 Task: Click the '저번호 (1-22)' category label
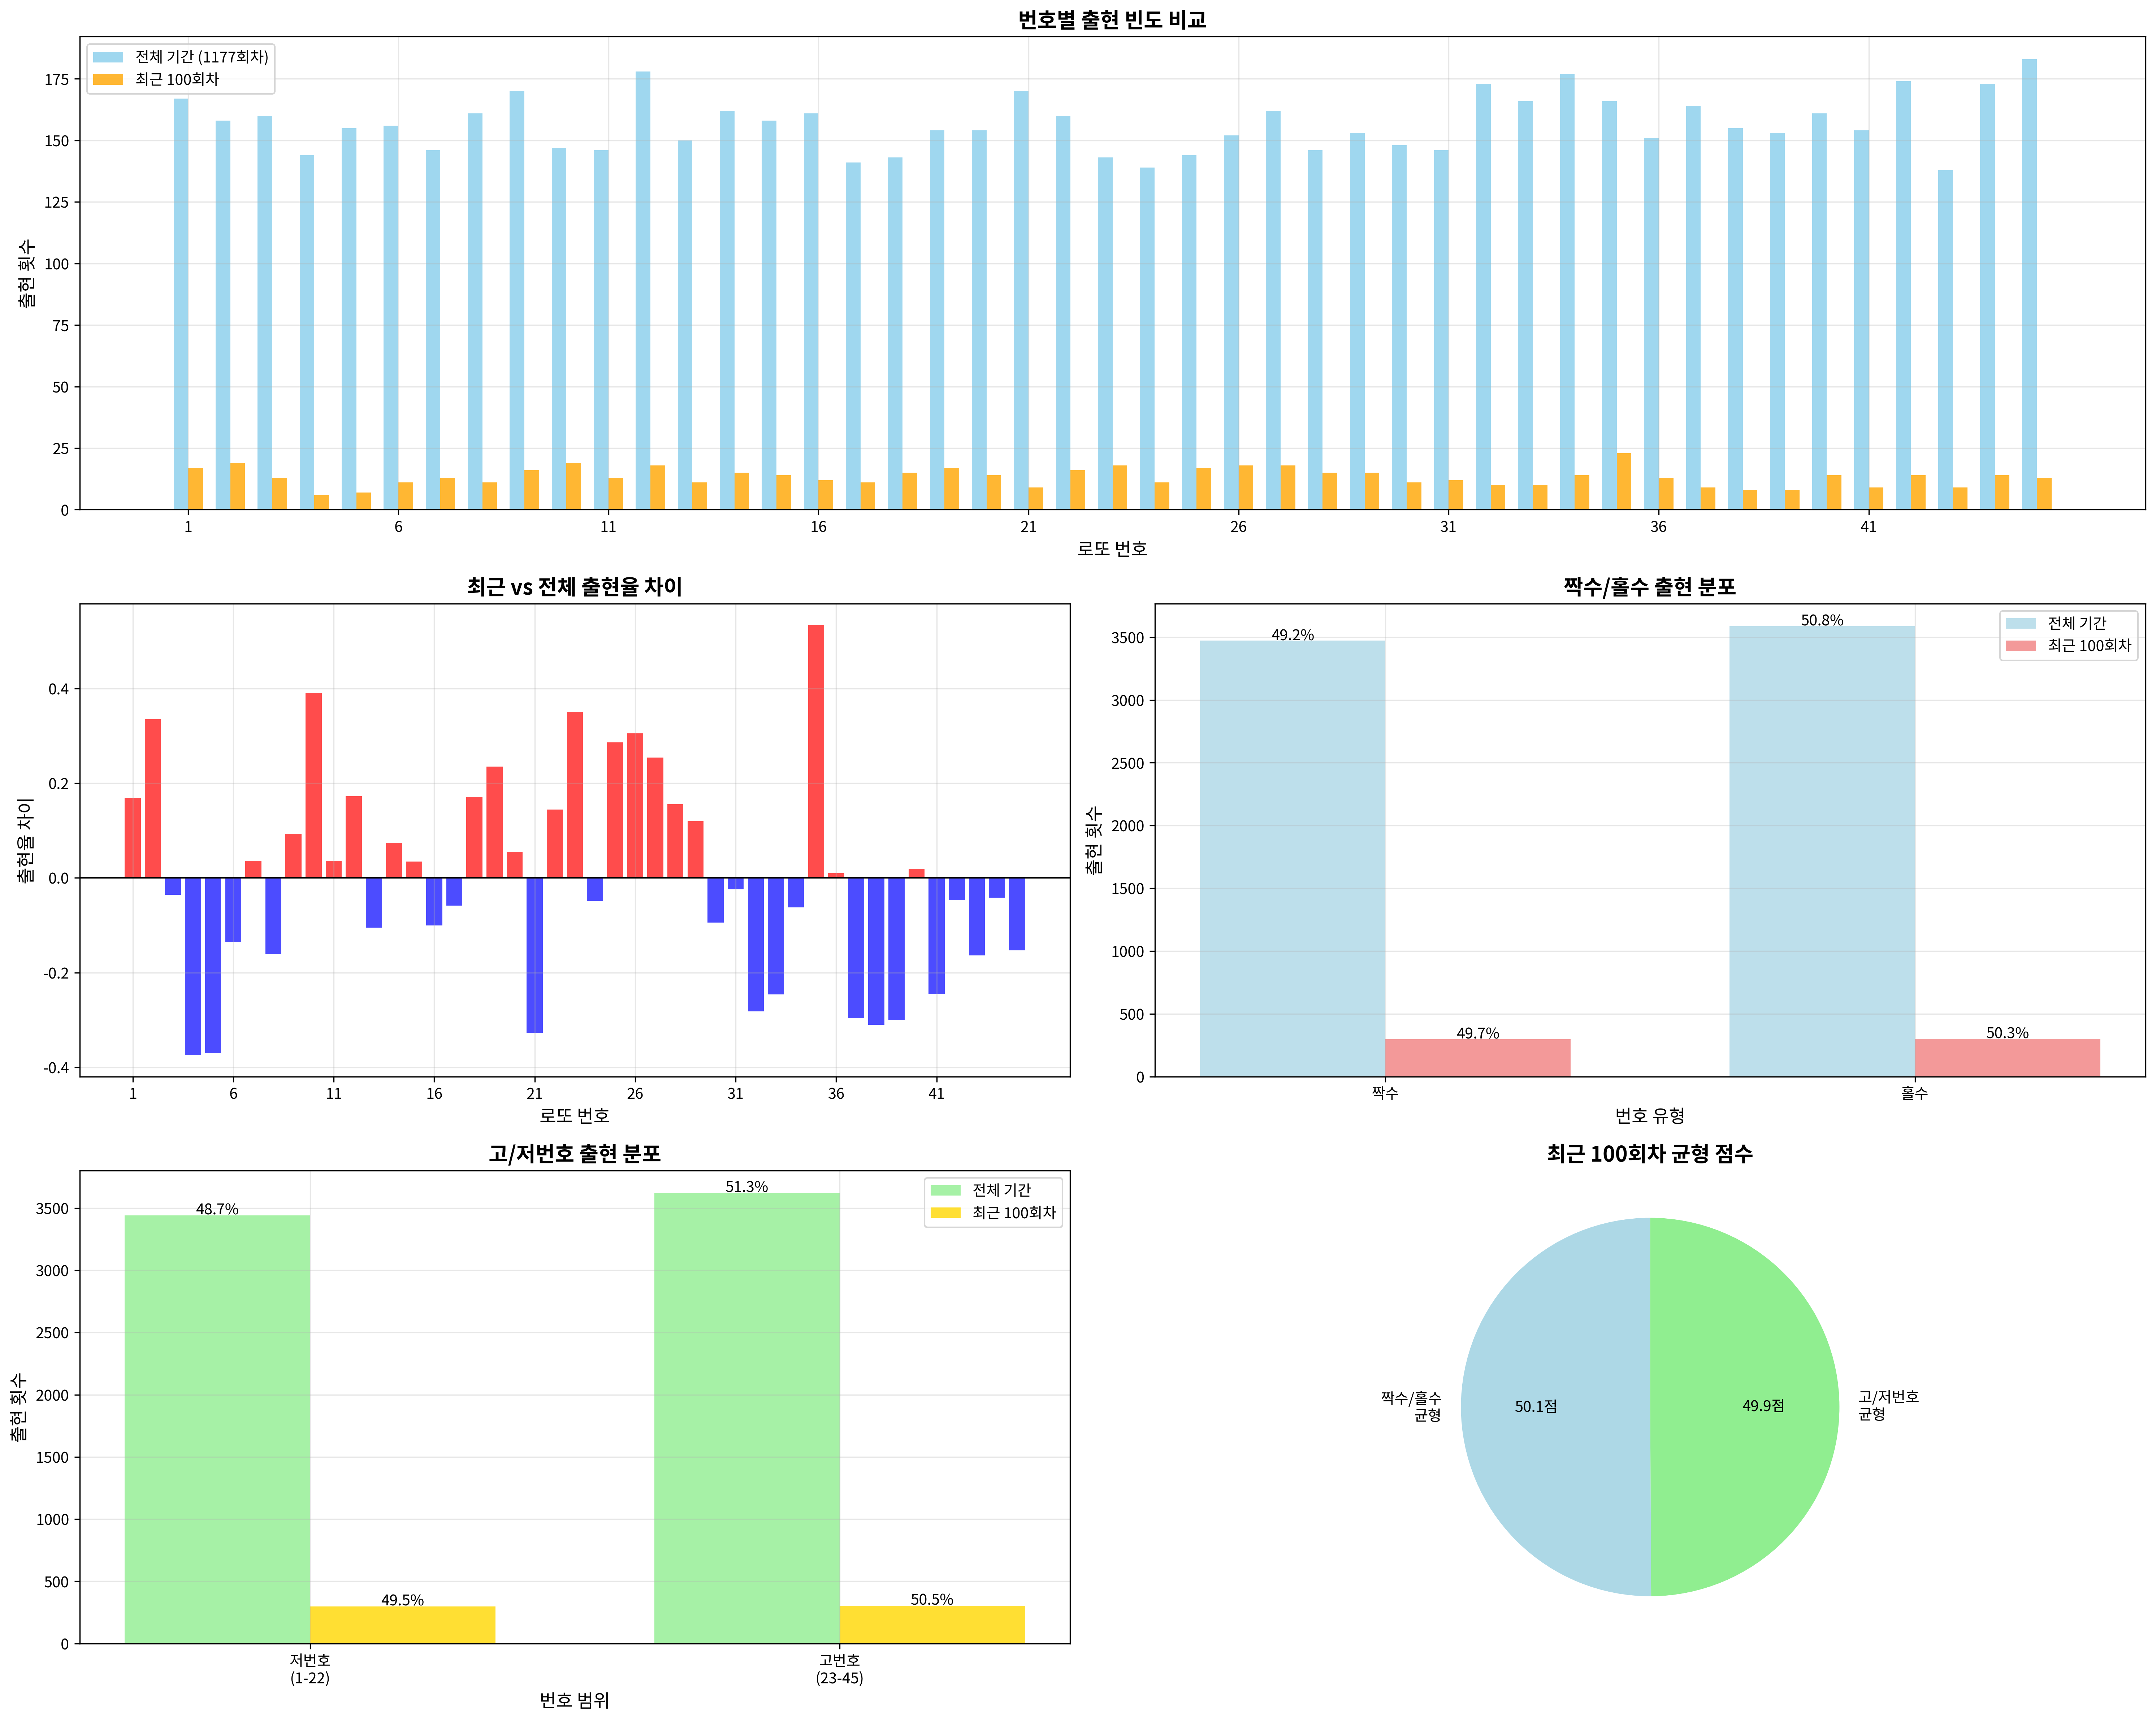click(x=310, y=1669)
